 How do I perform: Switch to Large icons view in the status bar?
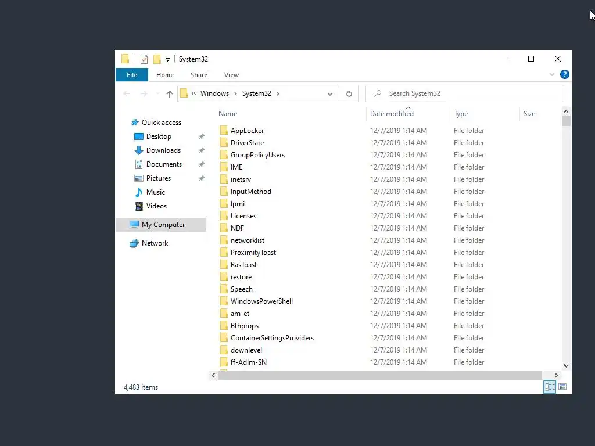[562, 387]
